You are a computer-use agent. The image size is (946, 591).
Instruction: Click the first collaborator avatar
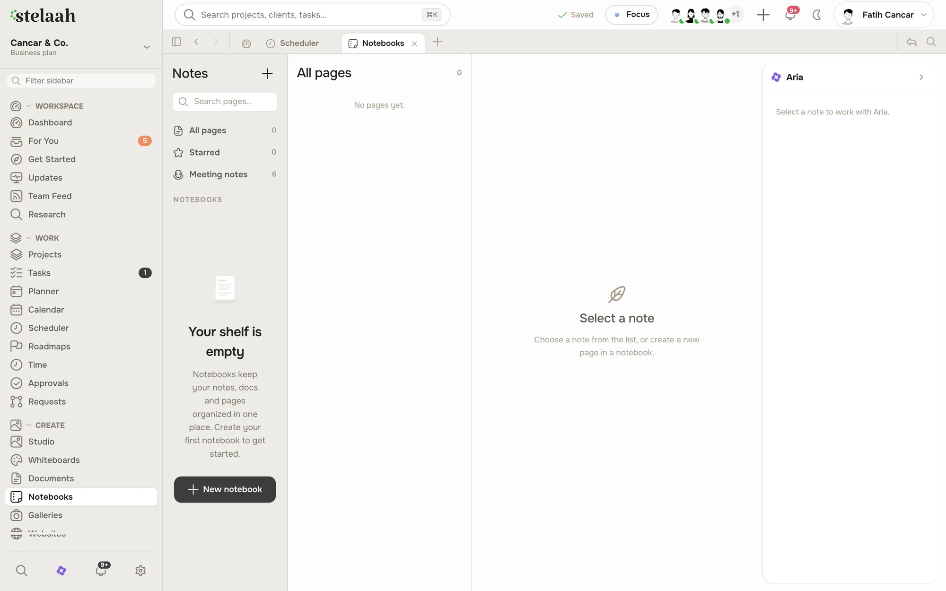pos(676,16)
